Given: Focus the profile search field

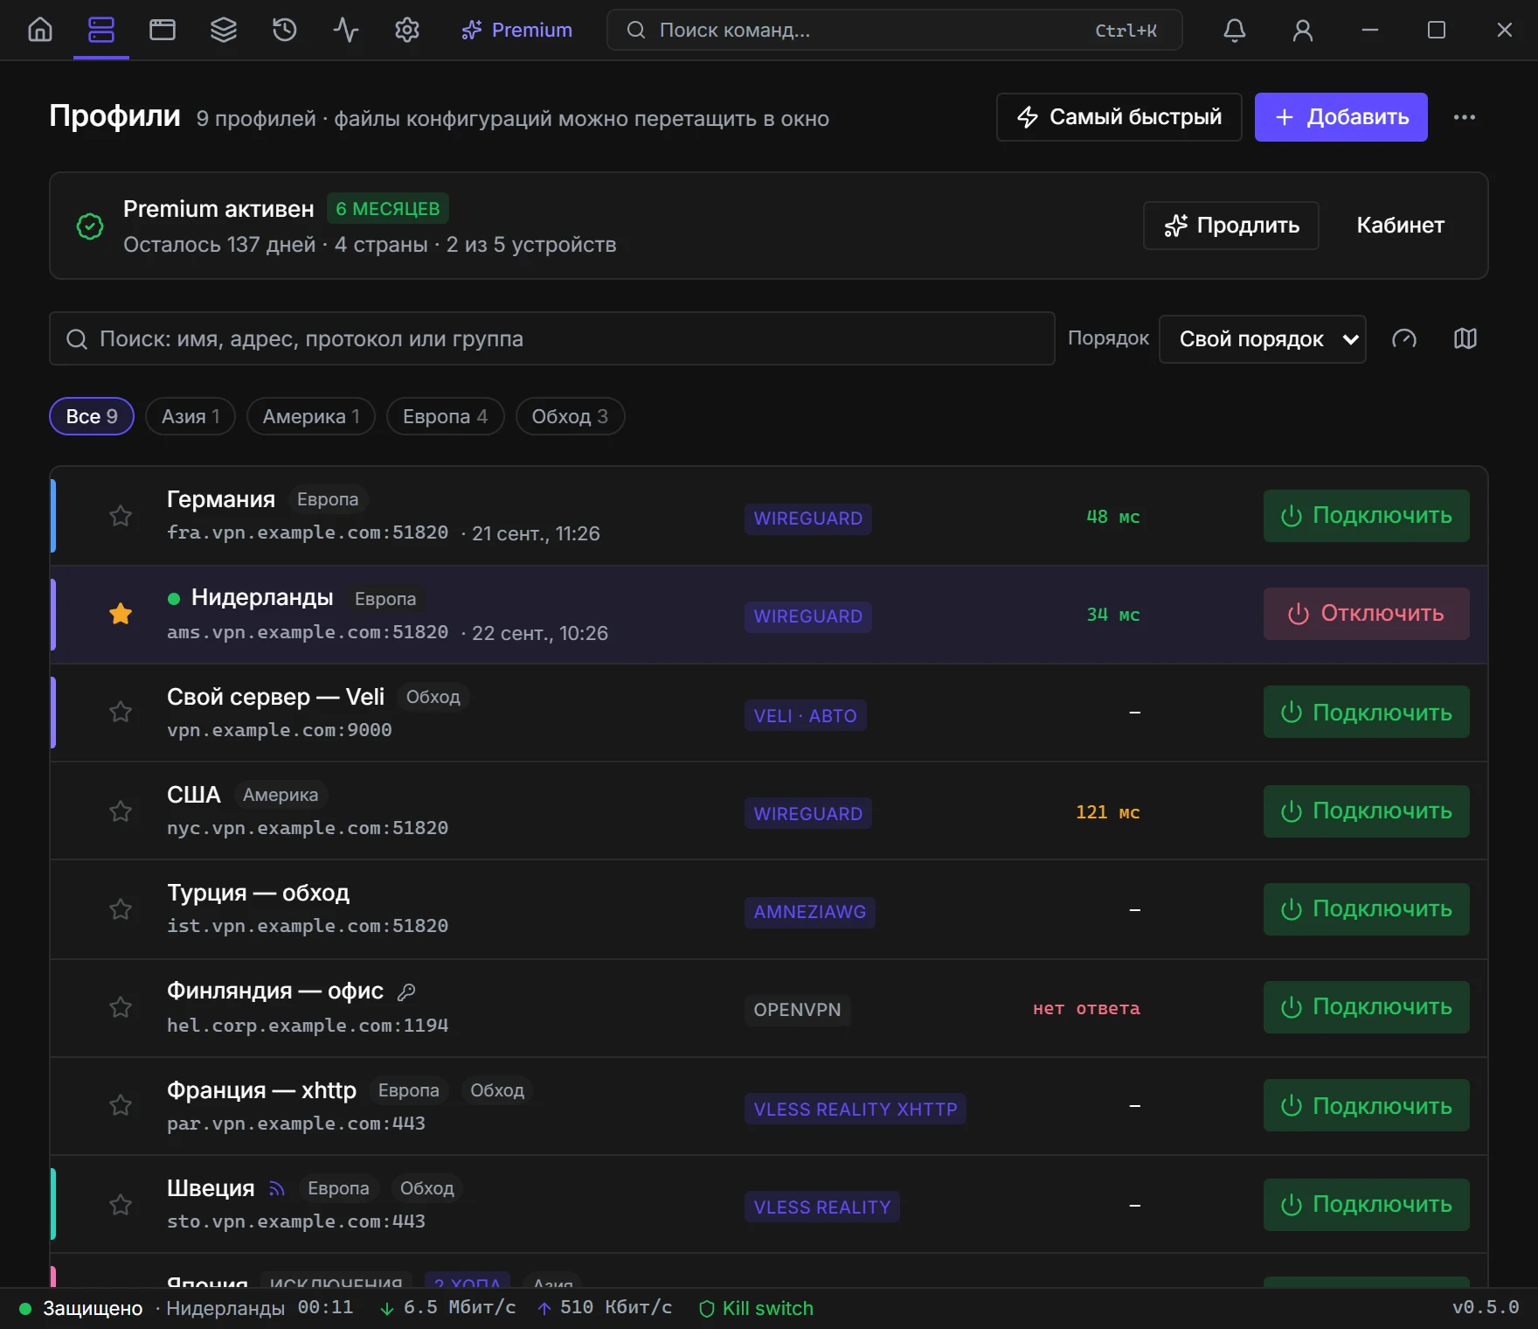Looking at the screenshot, I should pyautogui.click(x=552, y=339).
